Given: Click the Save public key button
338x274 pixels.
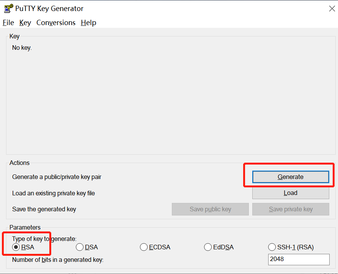Looking at the screenshot, I should tap(210, 209).
